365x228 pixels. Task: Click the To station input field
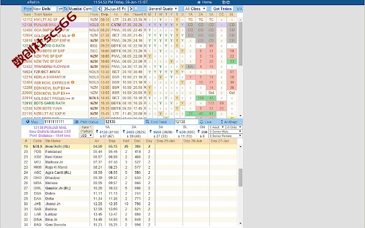click(x=80, y=9)
